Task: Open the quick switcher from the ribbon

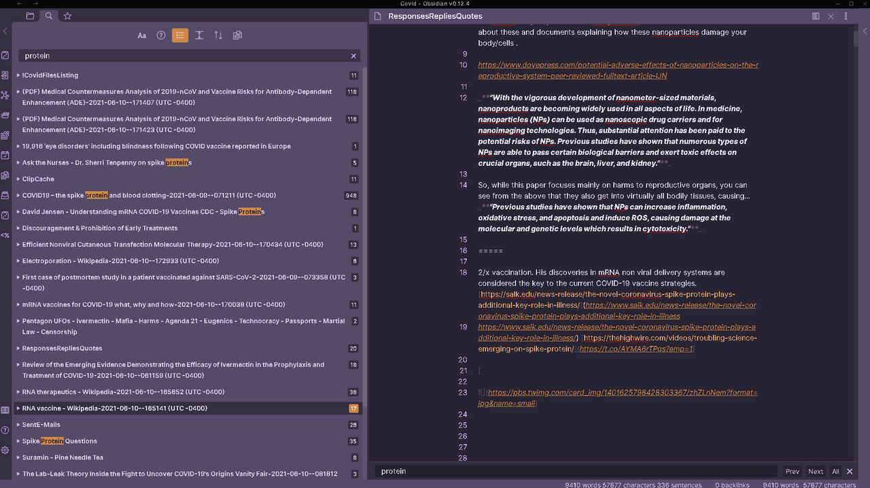Action: click(5, 75)
